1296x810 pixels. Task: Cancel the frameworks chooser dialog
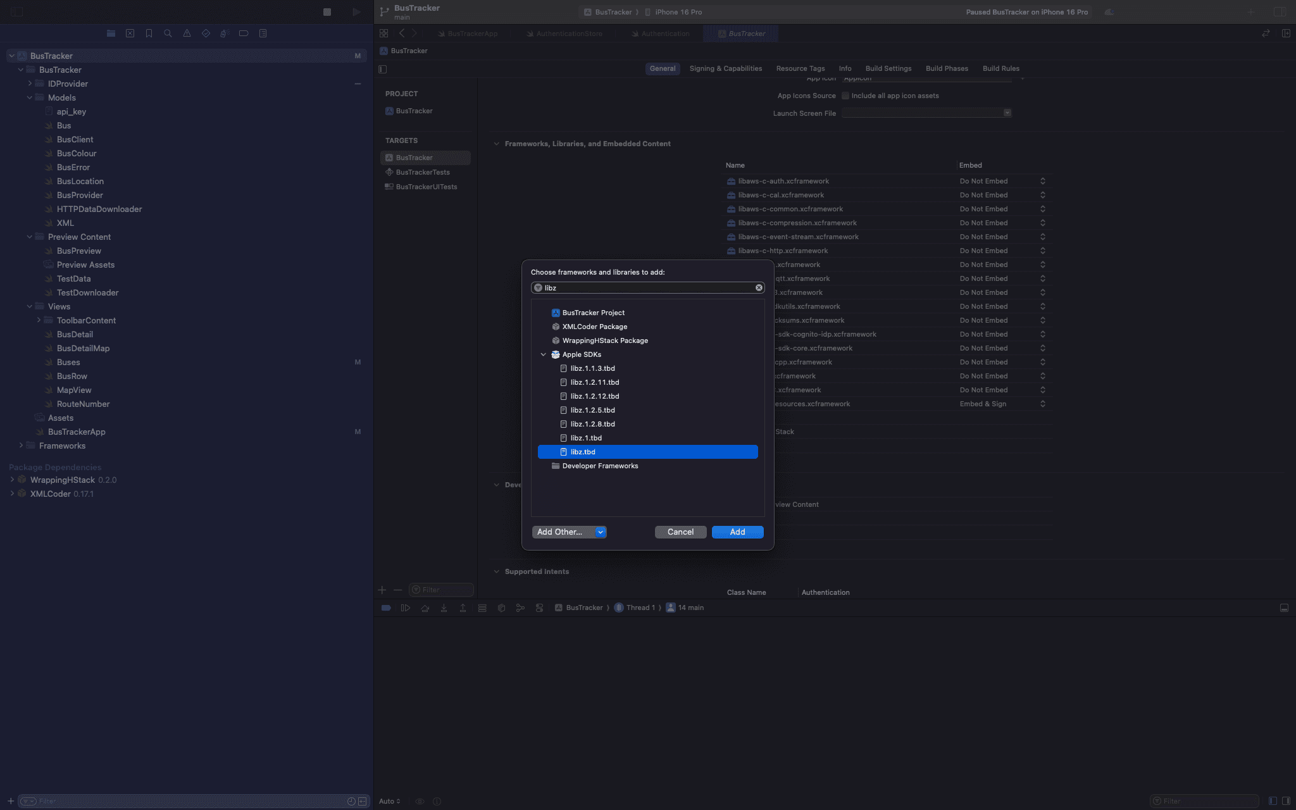click(x=680, y=532)
